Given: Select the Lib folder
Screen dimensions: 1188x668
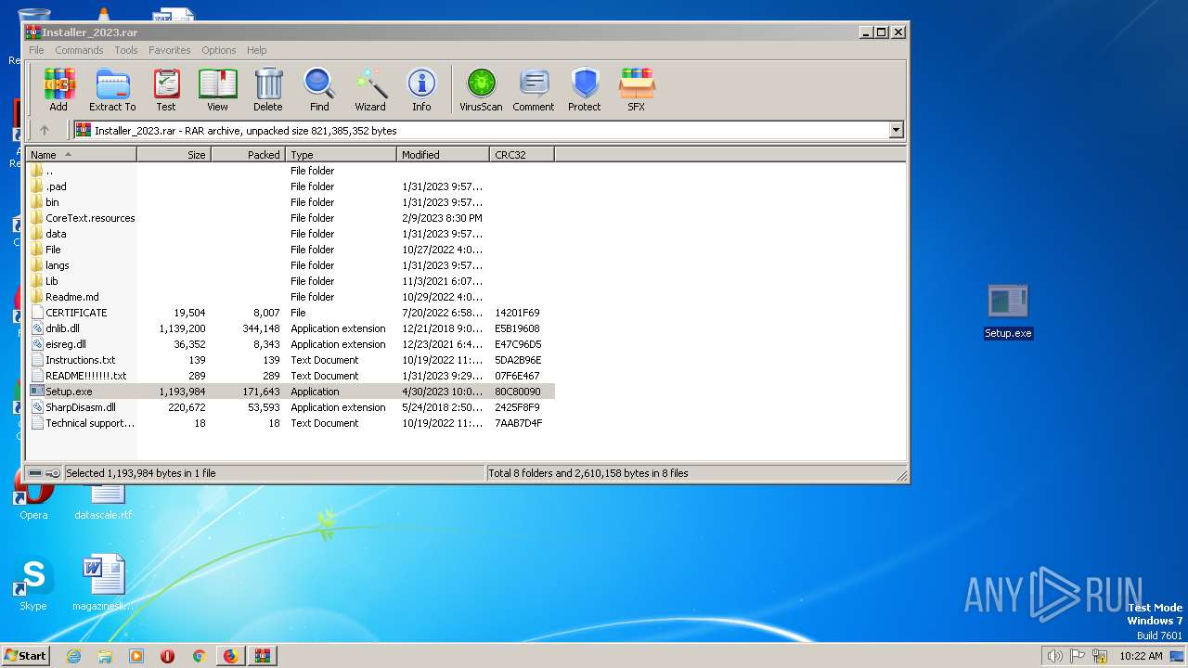Looking at the screenshot, I should [x=291, y=281].
